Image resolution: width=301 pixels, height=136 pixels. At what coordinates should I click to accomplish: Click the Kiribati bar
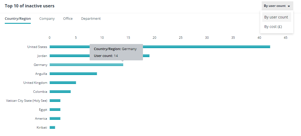tap(52, 128)
